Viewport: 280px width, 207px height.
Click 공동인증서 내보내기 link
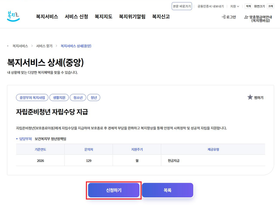(x=211, y=6)
